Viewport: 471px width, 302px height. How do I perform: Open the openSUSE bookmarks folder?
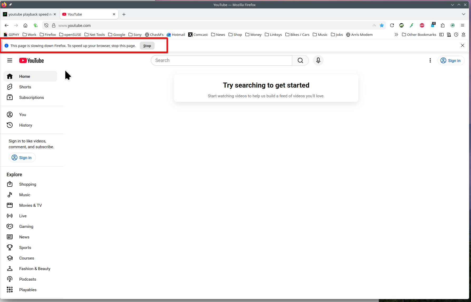[x=70, y=35]
